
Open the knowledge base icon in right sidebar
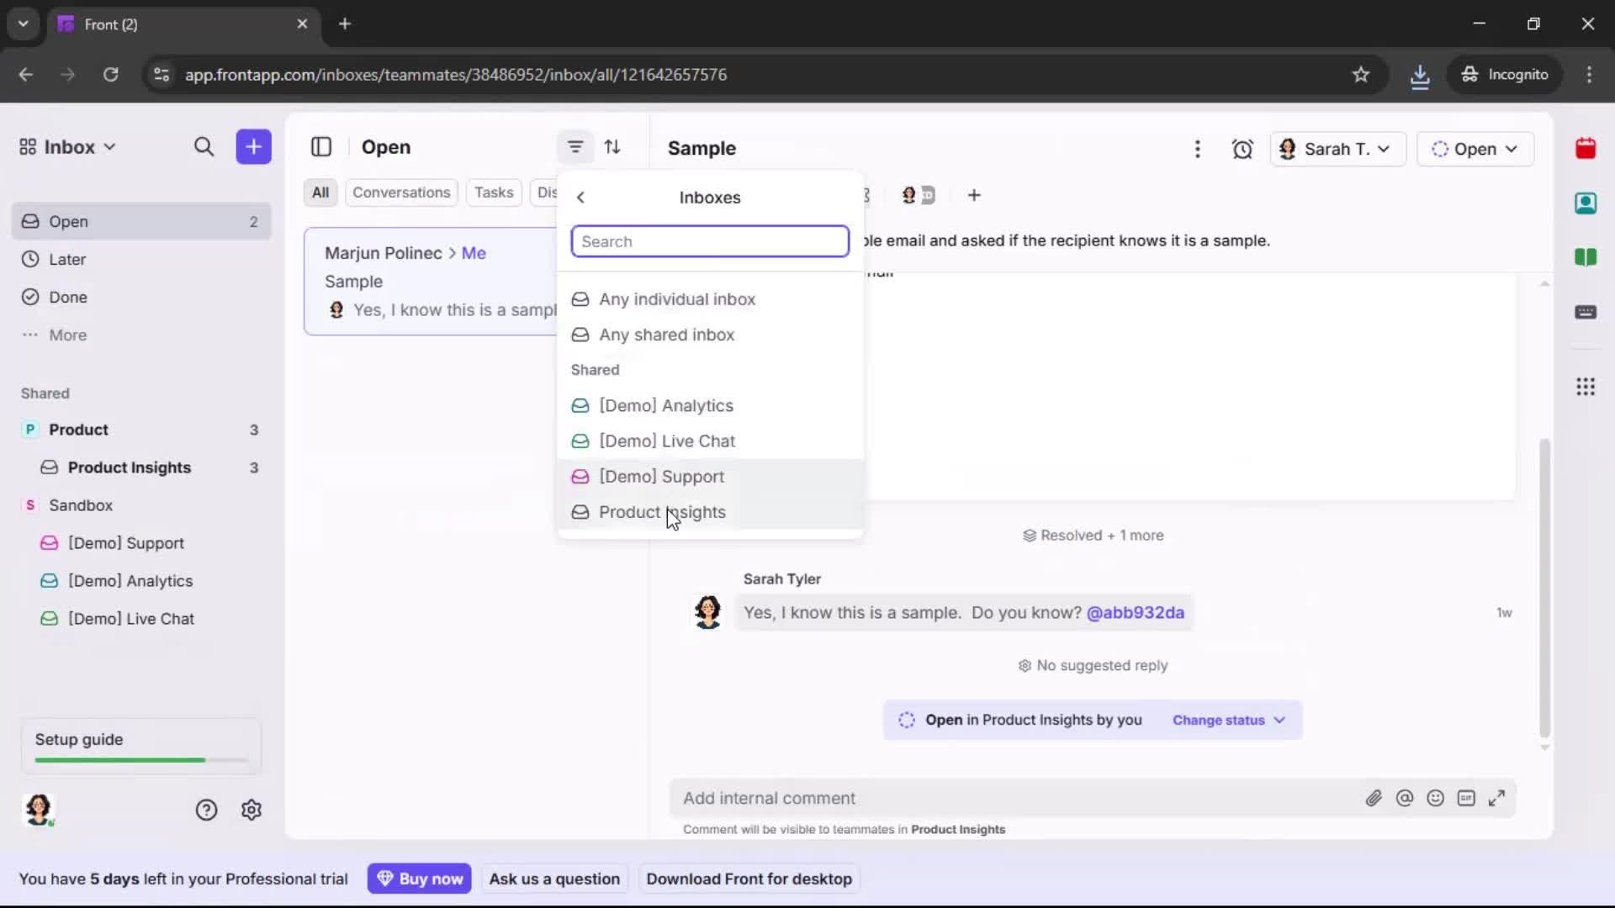1586,258
